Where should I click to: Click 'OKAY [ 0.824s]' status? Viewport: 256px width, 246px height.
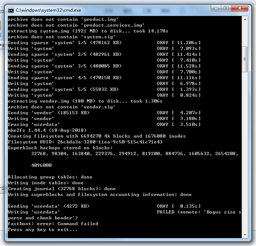(179, 95)
